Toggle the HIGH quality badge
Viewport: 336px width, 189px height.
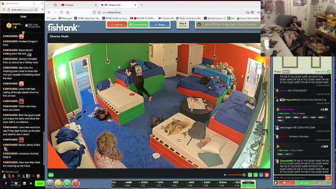pyautogui.click(x=51, y=175)
